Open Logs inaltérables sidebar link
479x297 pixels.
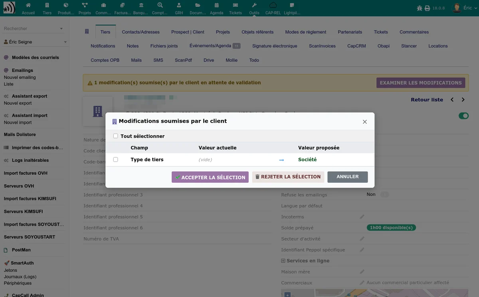30,160
